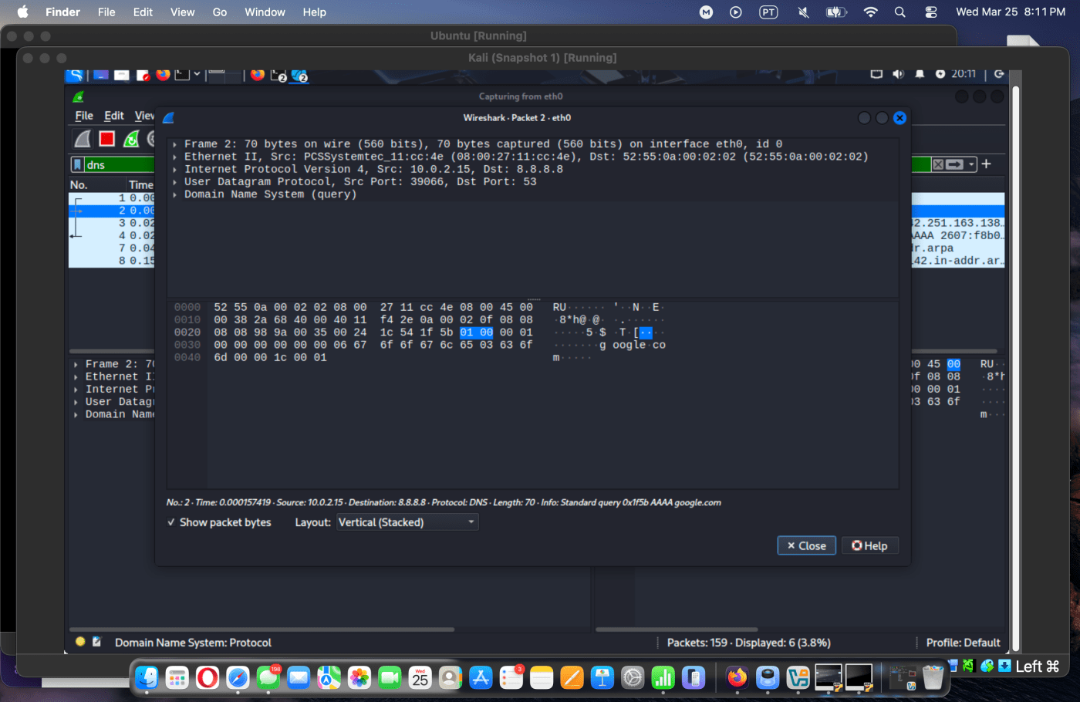Open Wireshark File menu

[84, 116]
